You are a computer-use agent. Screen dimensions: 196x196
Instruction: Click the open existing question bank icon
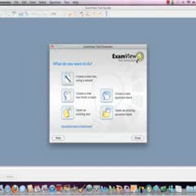click(106, 113)
